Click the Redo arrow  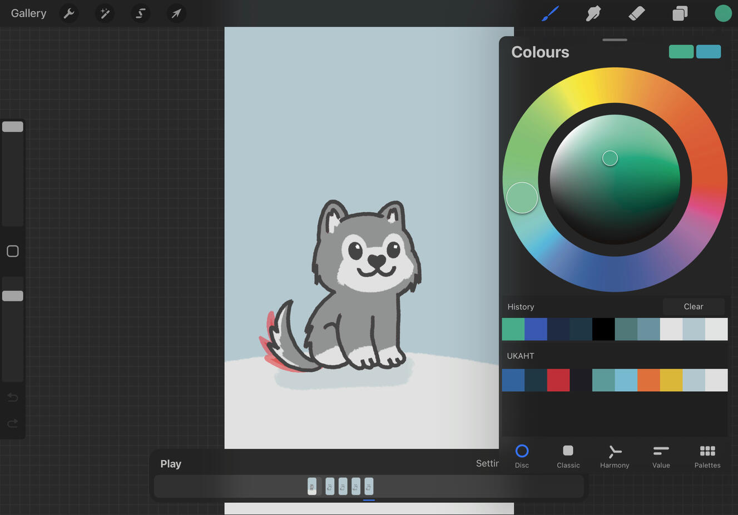(x=13, y=424)
